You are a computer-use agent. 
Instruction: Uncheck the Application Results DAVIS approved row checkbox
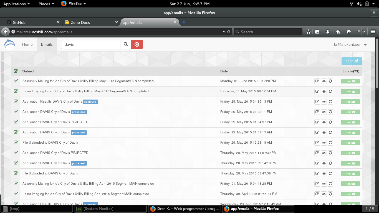click(16, 102)
